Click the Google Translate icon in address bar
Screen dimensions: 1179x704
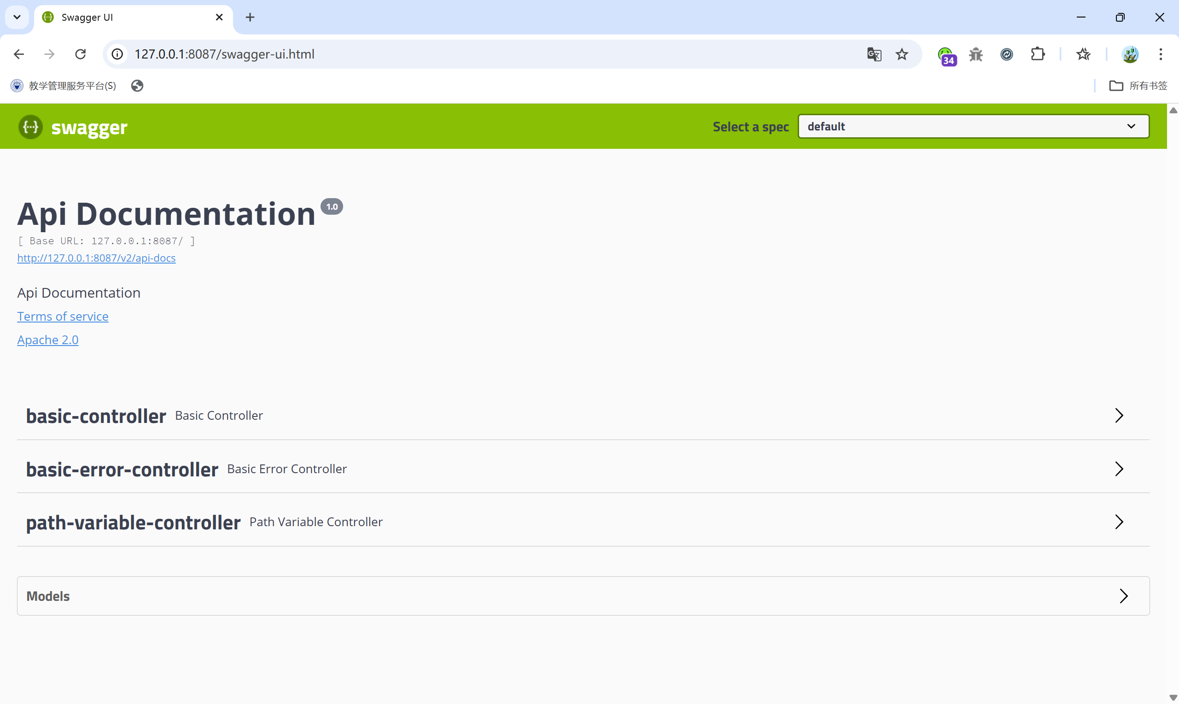(x=874, y=54)
